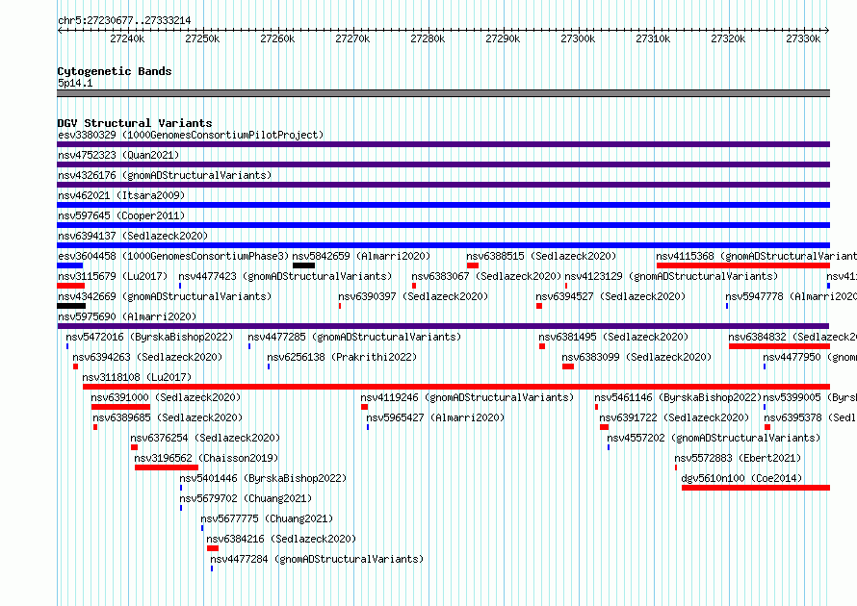The image size is (857, 606).
Task: Select nsv4477284 gnomAD variant label
Action: click(x=317, y=559)
